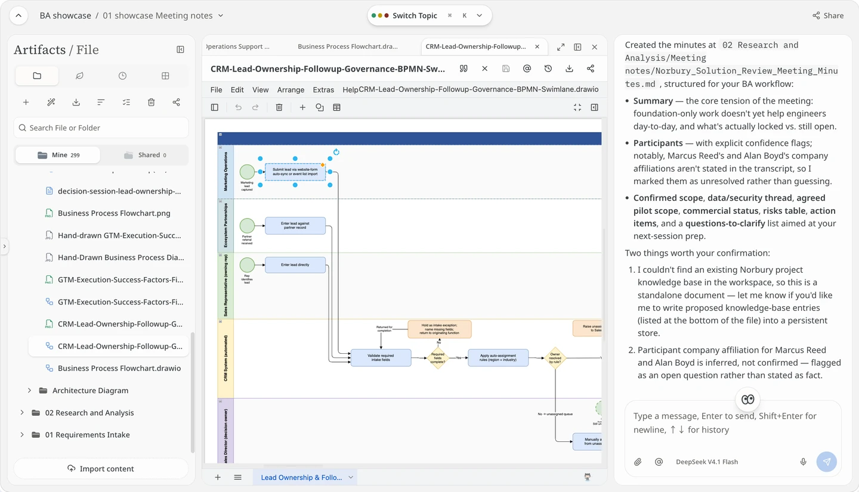This screenshot has height=492, width=859.
Task: Expand the 01 Requirements Intake folder
Action: pos(22,435)
